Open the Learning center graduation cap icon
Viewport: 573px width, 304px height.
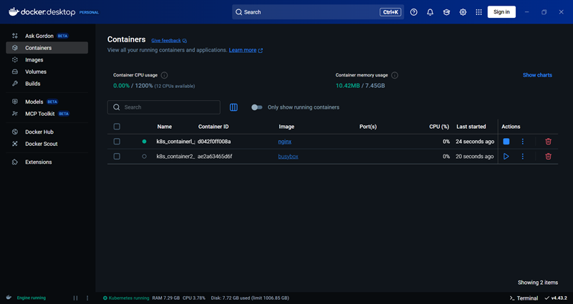click(x=446, y=12)
